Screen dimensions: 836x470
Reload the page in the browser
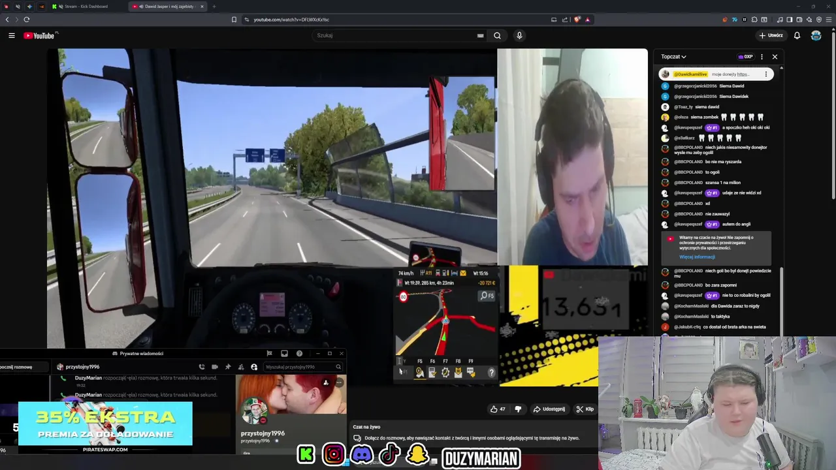click(x=26, y=20)
